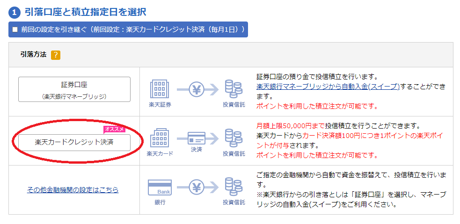The image size is (460, 224).
Task: Click ポイントを利用した積立注文 text in 証券口座 row
Action: [x=317, y=106]
